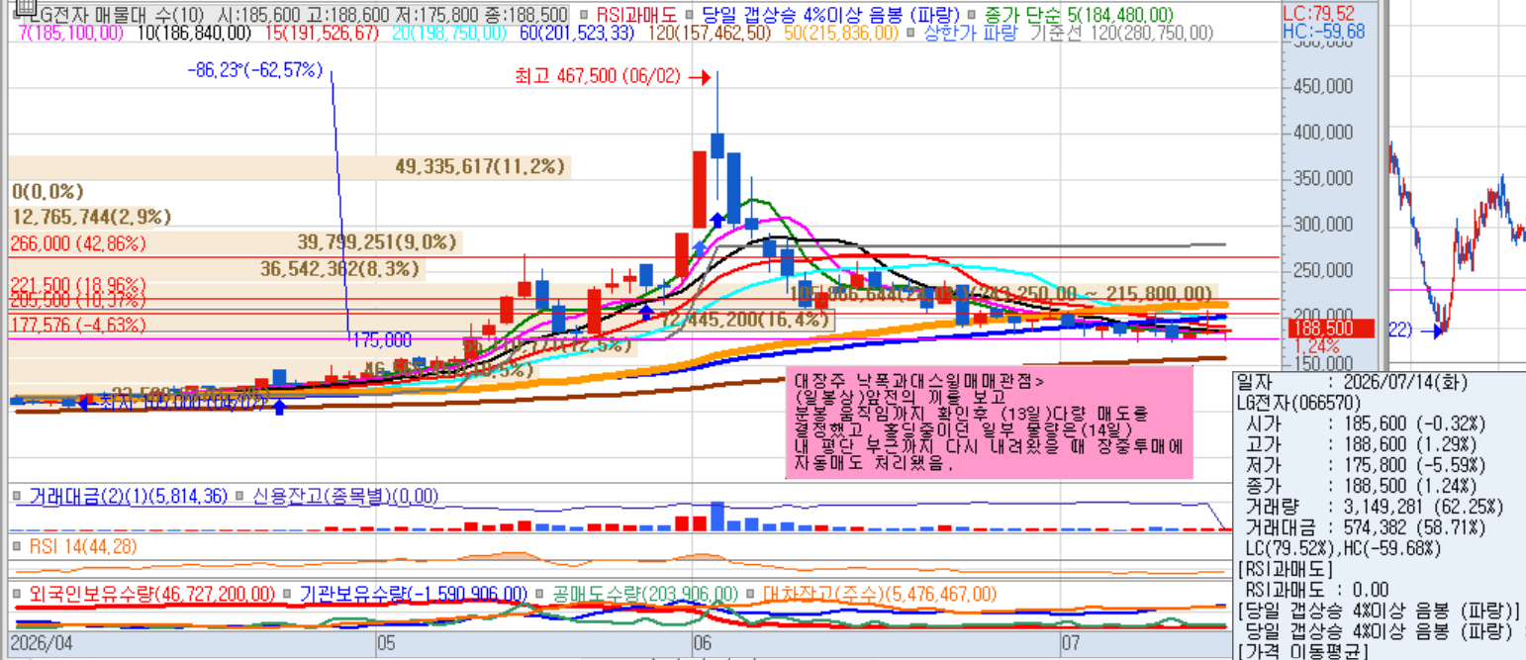Click the 36,542,362(8.3%) volume profile label
Viewport: 1526px width, 660px height.
339,268
